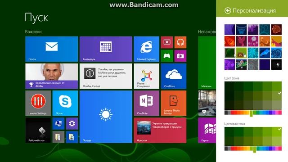Choose the violet floral background thumbnail
The width and height of the screenshot is (288, 162).
click(x=229, y=64)
